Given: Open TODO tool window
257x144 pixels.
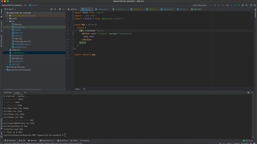Looking at the screenshot, I should pos(74,140).
